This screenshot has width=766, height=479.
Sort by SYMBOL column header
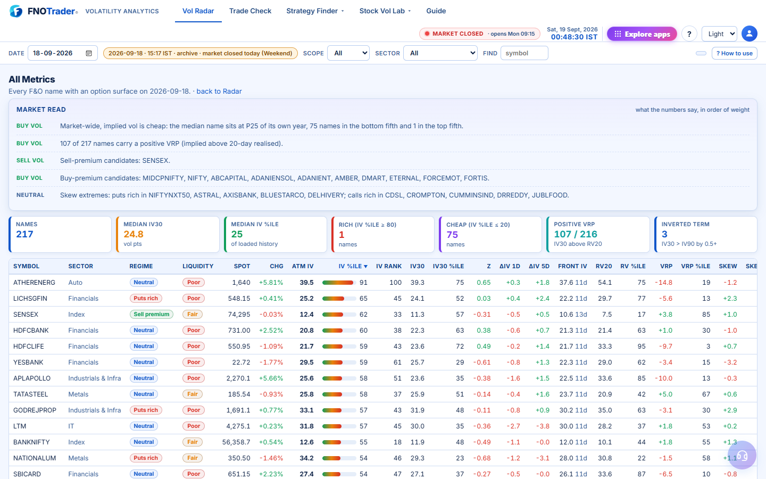pos(27,266)
